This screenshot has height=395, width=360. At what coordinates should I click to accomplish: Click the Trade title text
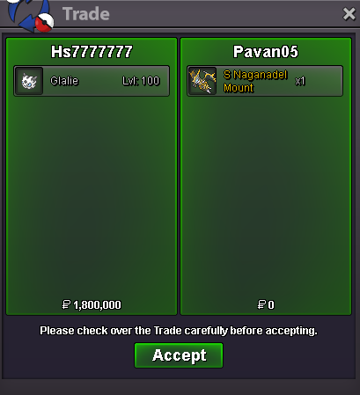pyautogui.click(x=86, y=14)
